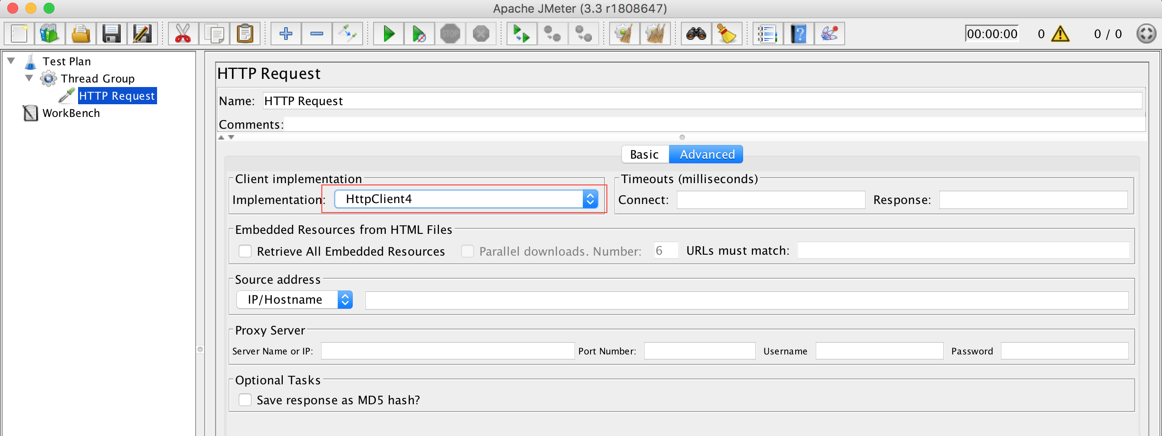The height and width of the screenshot is (436, 1162).
Task: Expand all nodes with plus icon
Action: [x=286, y=34]
